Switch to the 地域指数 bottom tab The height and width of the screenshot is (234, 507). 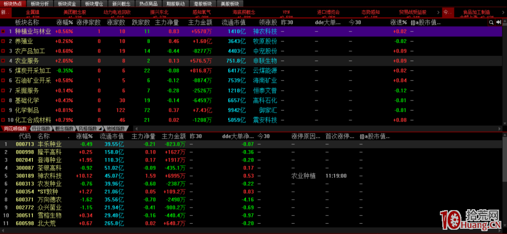point(117,128)
